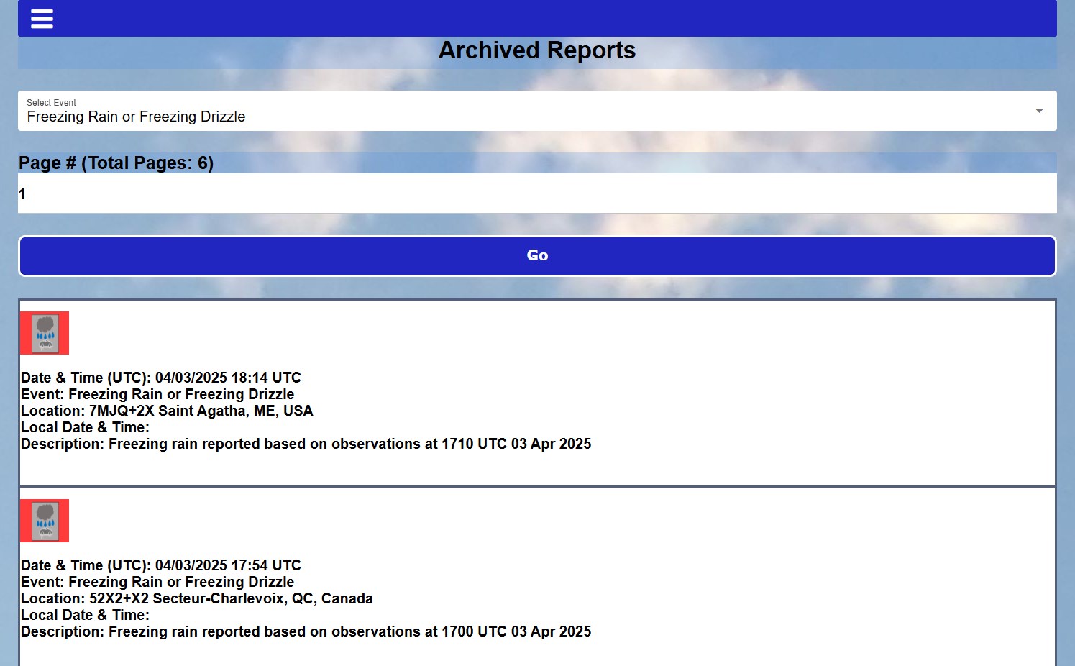1075x666 pixels.
Task: Select the weather event icon beside the Saint Agatha report
Action: (44, 332)
